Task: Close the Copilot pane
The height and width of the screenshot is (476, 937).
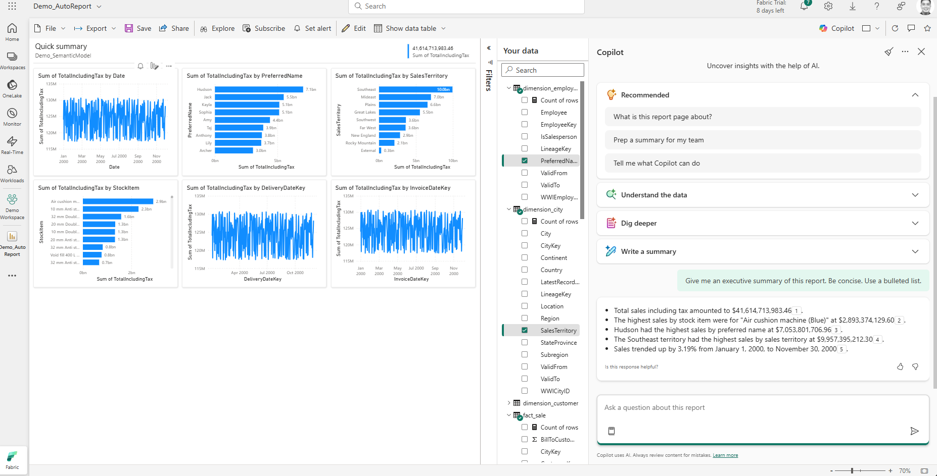Action: 921,51
